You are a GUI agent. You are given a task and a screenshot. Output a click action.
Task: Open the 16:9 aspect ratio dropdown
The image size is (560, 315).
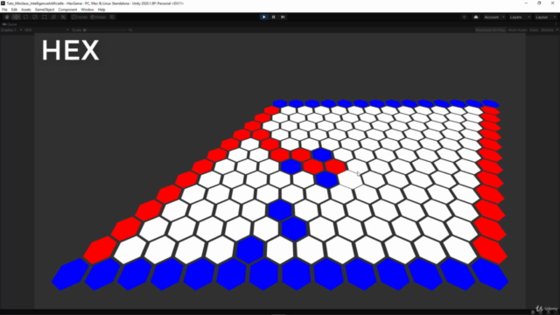pos(46,30)
